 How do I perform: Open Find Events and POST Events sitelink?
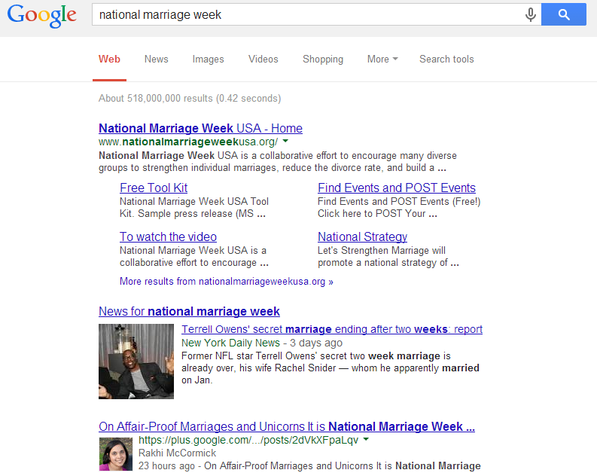396,188
